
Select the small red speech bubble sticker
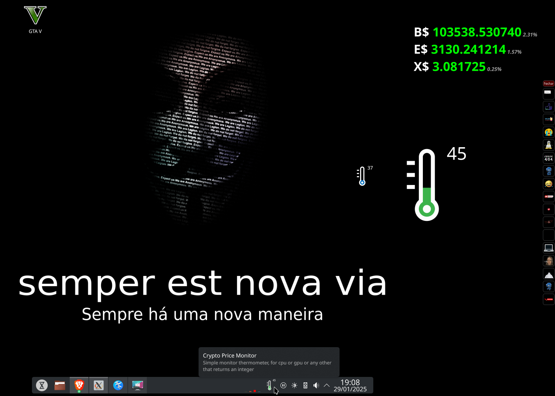coord(549,209)
